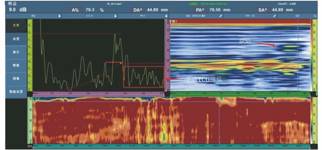Expand the PA 1 group dropdown arrow

point(166,16)
